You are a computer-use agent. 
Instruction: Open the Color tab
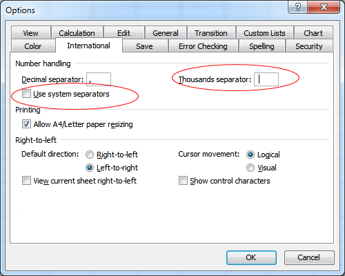click(33, 46)
